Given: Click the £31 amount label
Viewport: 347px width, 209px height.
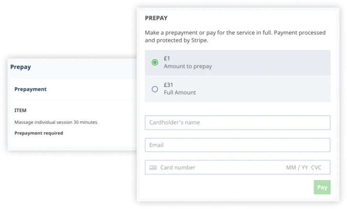Looking at the screenshot, I should click(x=168, y=85).
